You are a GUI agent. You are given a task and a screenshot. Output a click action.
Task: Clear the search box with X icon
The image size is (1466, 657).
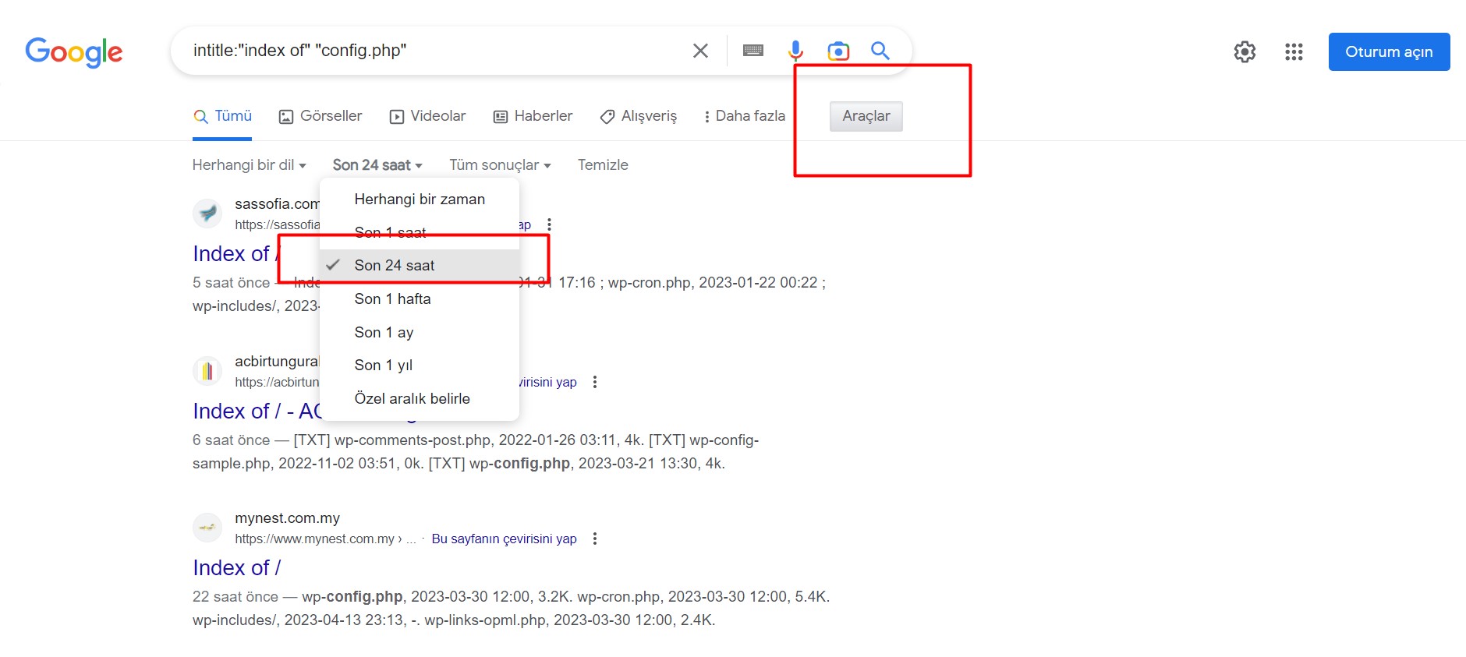(700, 51)
